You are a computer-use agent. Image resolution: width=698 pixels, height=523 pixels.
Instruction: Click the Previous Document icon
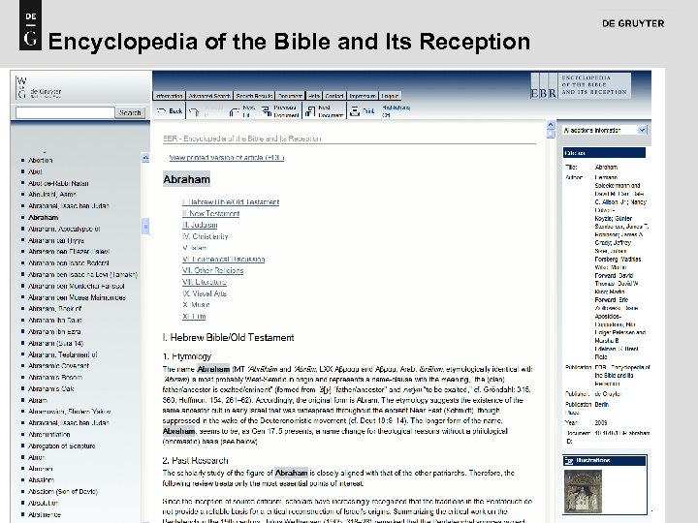pyautogui.click(x=267, y=111)
